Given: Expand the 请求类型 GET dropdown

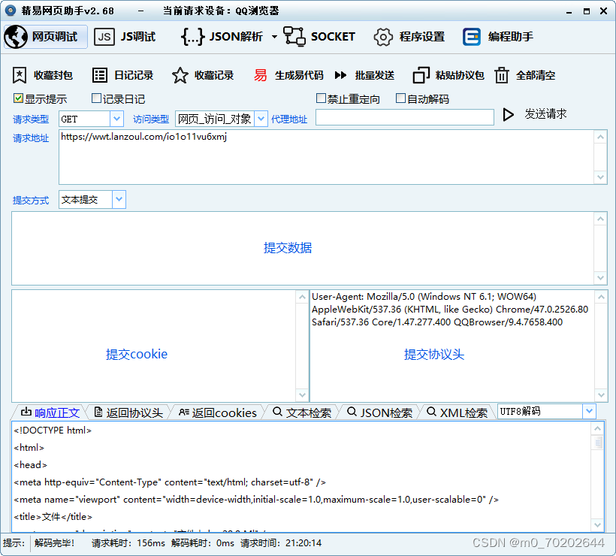Looking at the screenshot, I should 116,119.
